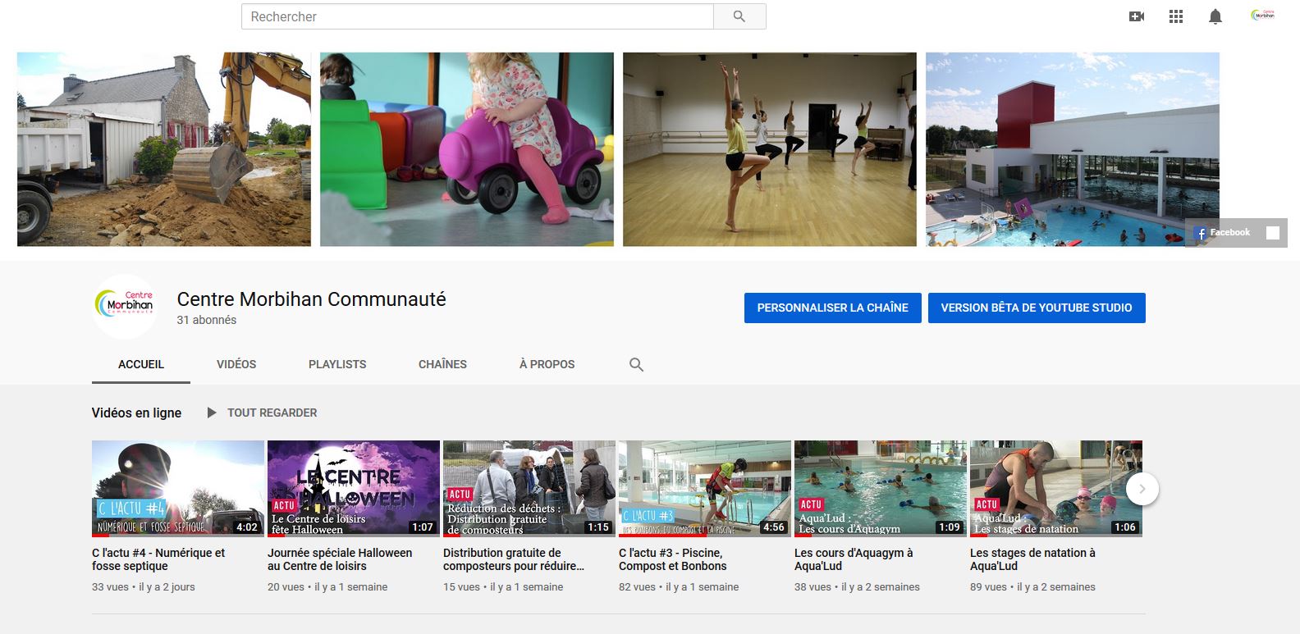Open the Chaînes tab
The height and width of the screenshot is (634, 1300).
point(442,364)
